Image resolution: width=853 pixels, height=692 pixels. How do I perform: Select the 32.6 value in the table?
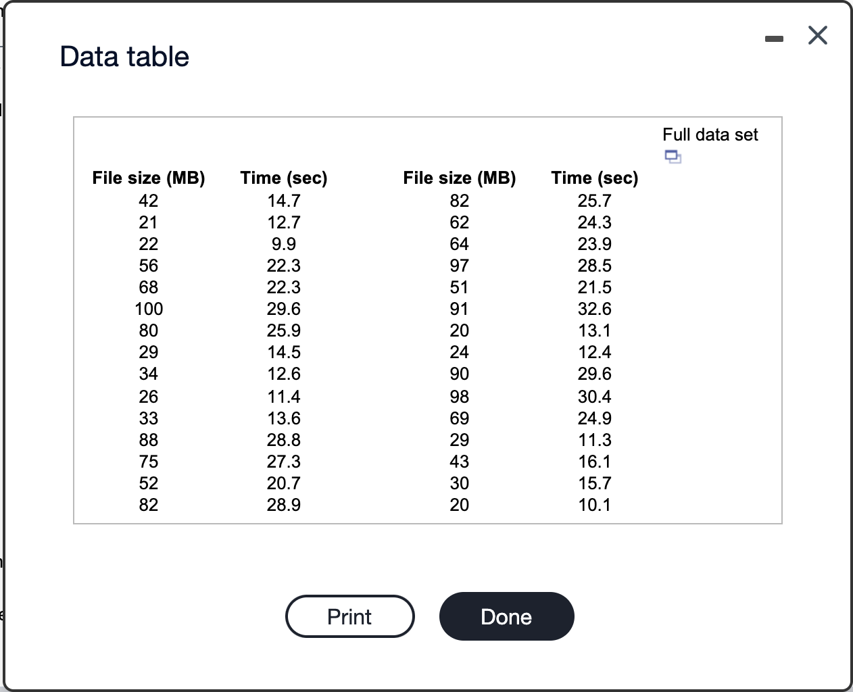tap(594, 309)
